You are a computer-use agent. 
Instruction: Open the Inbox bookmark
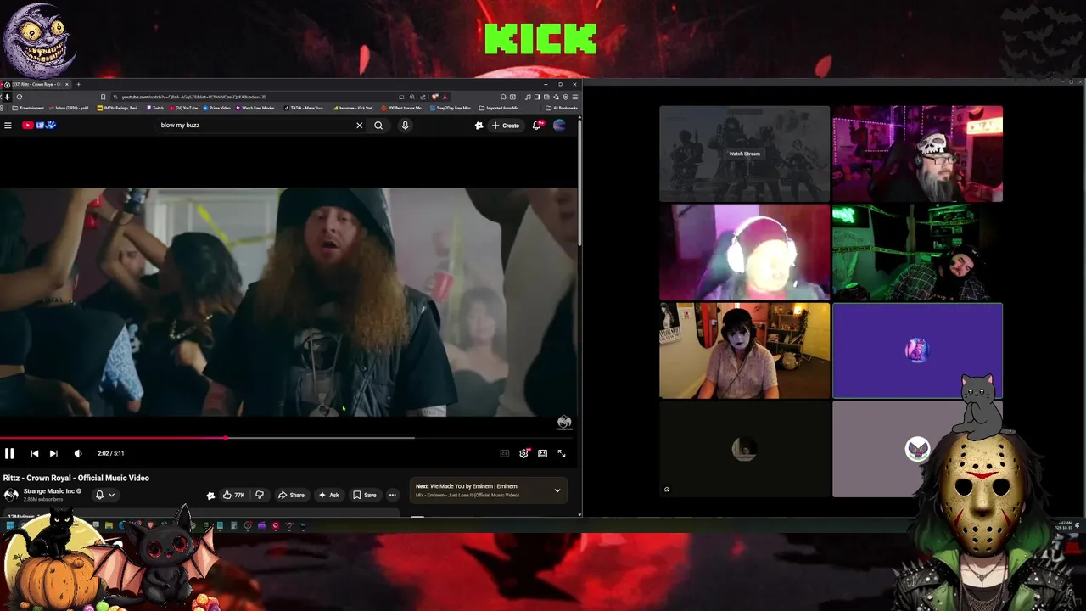[70, 108]
